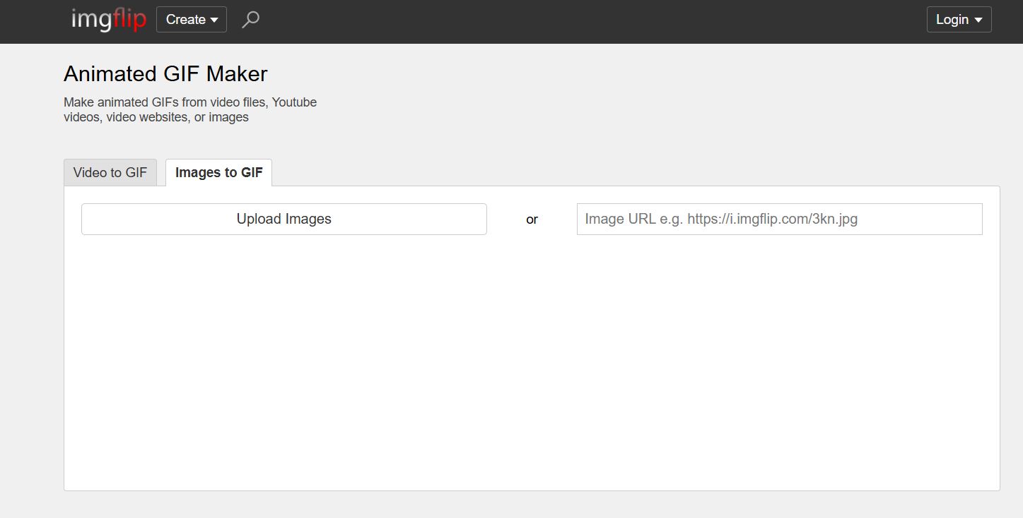The width and height of the screenshot is (1023, 518).
Task: Click the empty white panel below Upload Images
Action: coord(284,360)
